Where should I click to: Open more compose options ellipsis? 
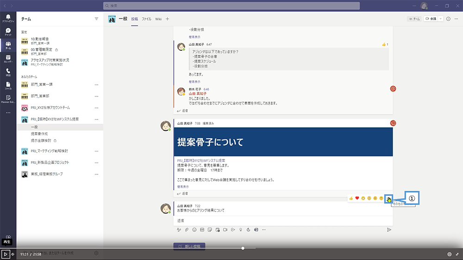[x=264, y=230]
